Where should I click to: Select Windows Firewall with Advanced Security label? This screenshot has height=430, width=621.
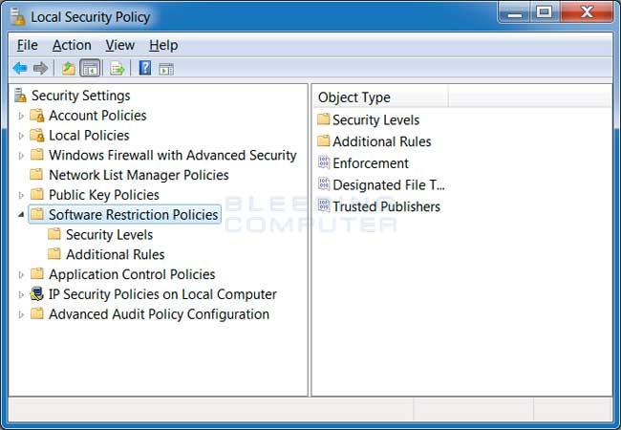point(173,155)
